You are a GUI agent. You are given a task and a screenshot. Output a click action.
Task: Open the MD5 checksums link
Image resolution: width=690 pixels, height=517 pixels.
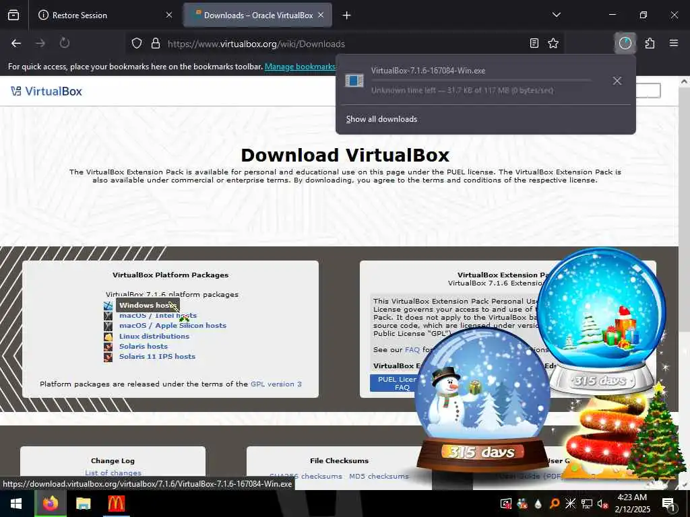(x=379, y=476)
